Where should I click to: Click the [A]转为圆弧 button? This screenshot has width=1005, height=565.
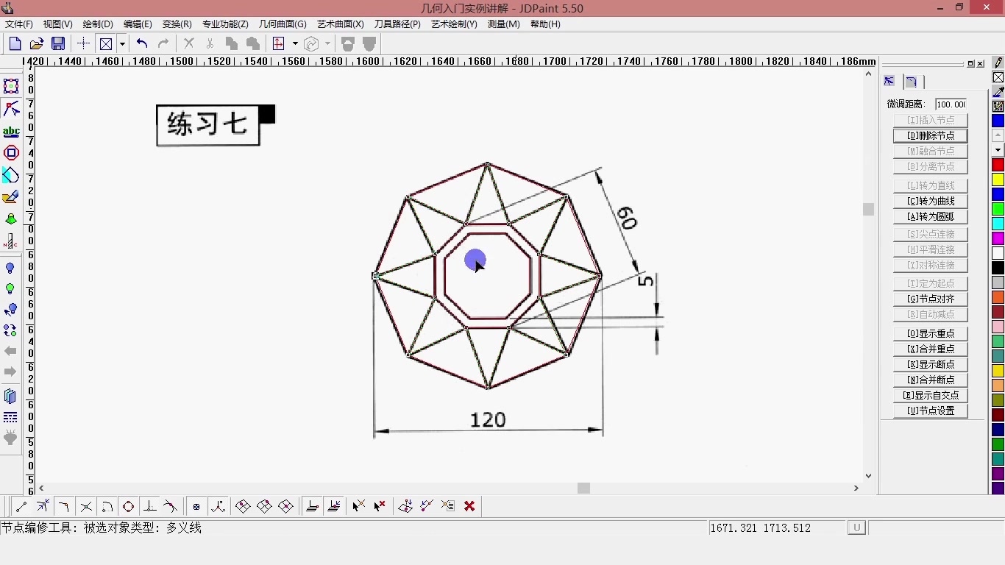931,217
